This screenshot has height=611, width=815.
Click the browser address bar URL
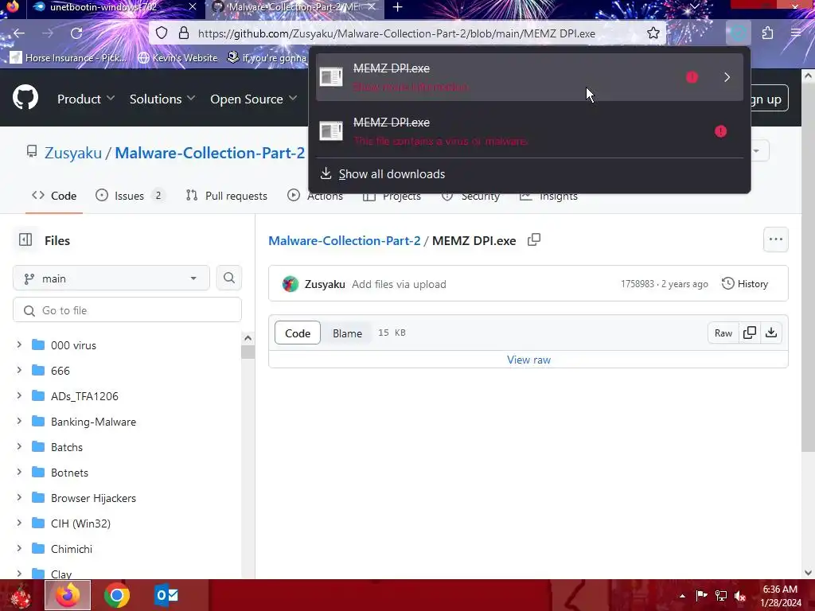396,33
